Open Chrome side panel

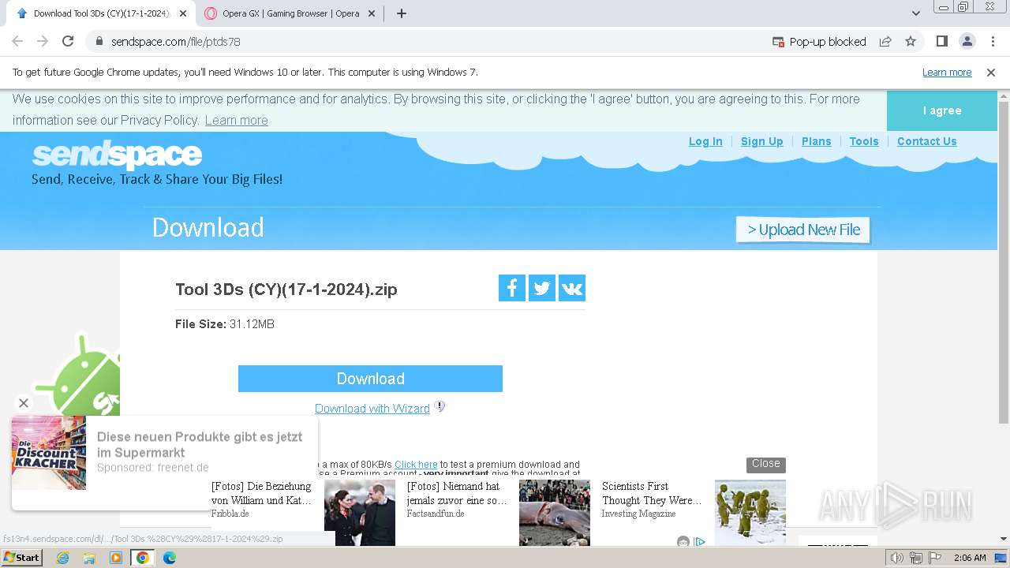point(941,41)
